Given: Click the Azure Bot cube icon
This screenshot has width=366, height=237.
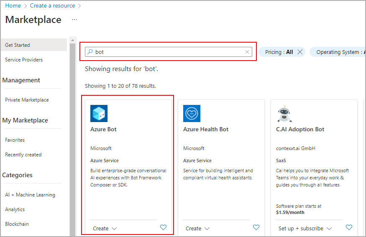Looking at the screenshot, I should [x=99, y=113].
